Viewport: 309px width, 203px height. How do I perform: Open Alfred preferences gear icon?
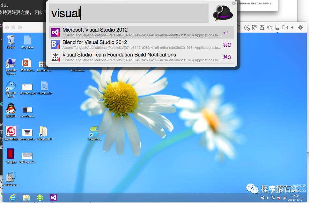(x=234, y=4)
